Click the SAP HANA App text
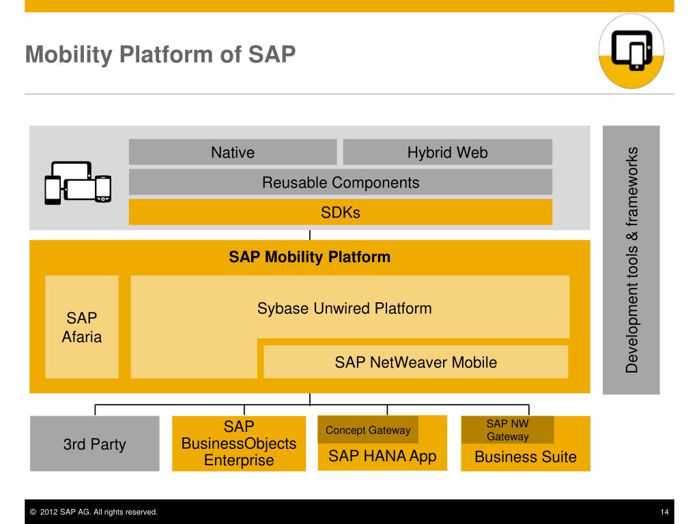Image resolution: width=699 pixels, height=524 pixels. [x=382, y=456]
